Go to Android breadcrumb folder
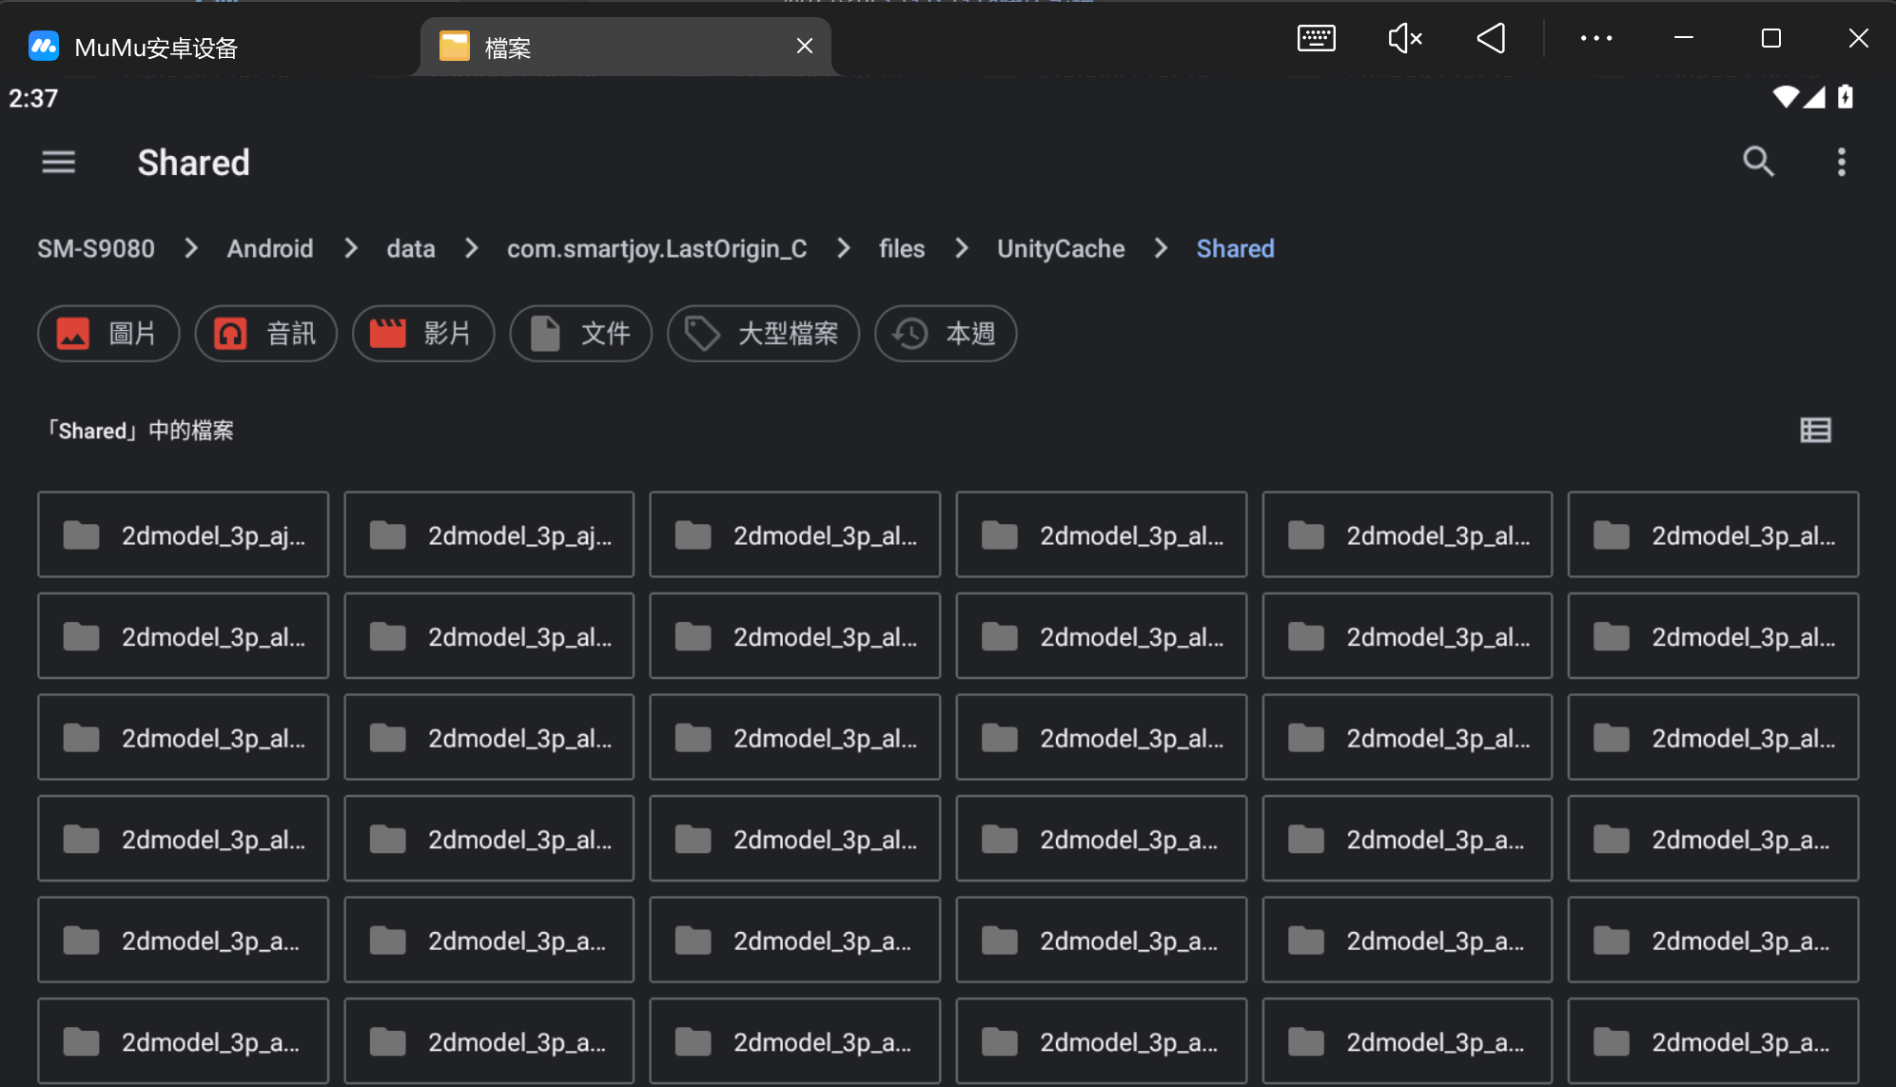 (x=270, y=249)
